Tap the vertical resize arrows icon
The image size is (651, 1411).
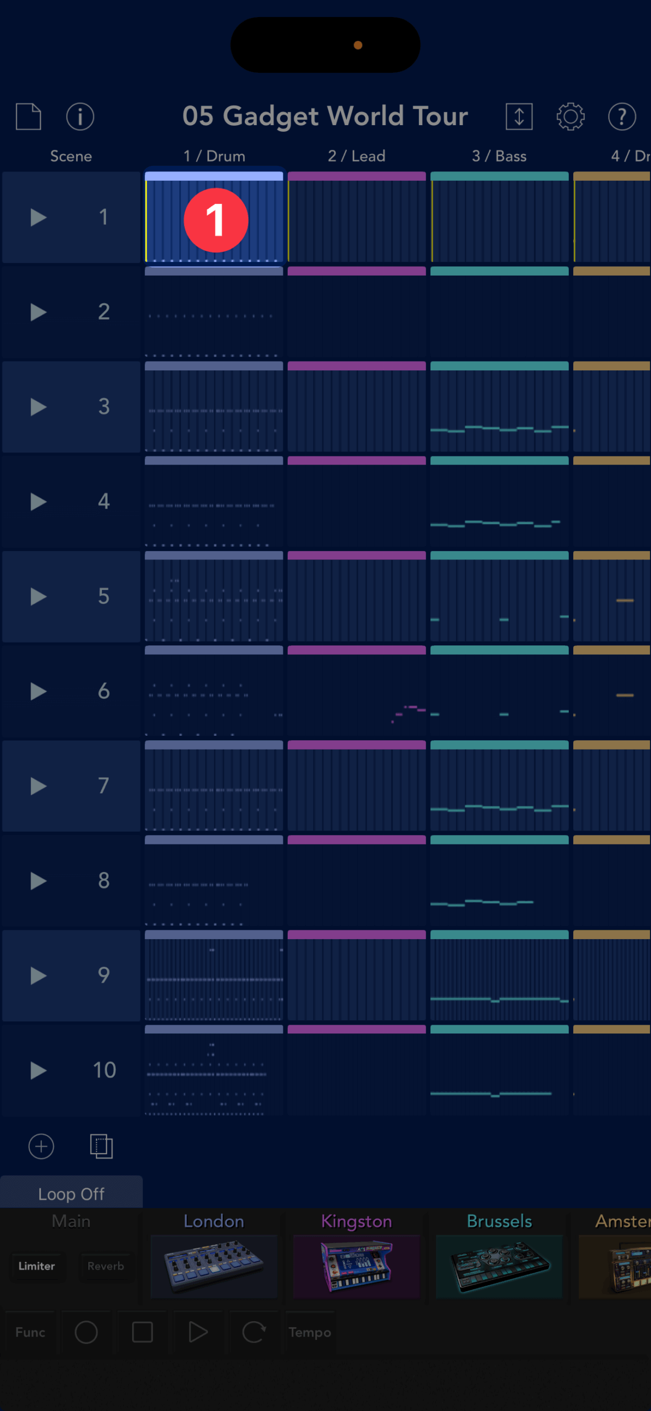pos(519,116)
